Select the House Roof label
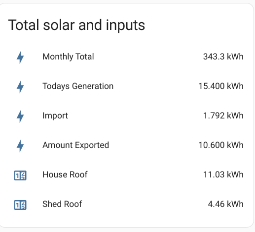 click(x=65, y=174)
